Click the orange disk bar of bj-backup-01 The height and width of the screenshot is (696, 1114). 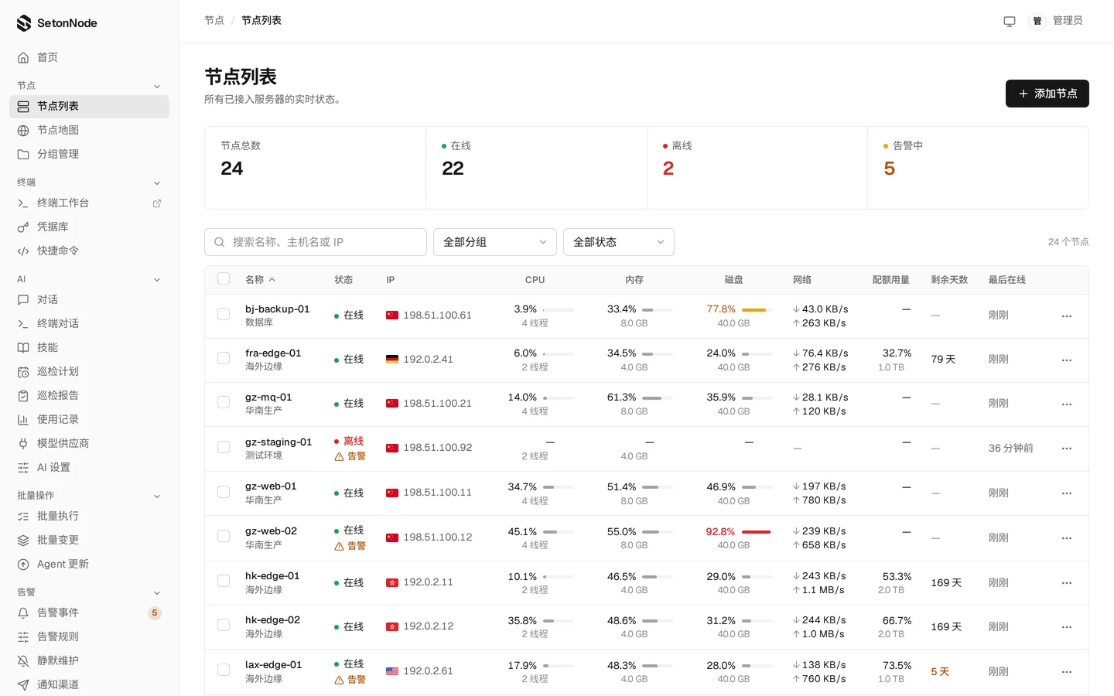[757, 310]
